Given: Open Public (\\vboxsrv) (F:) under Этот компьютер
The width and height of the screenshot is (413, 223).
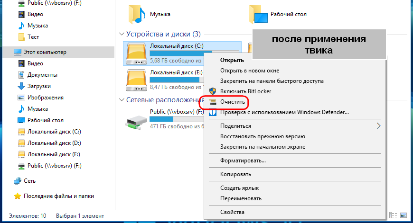Looking at the screenshot, I should [x=54, y=166].
